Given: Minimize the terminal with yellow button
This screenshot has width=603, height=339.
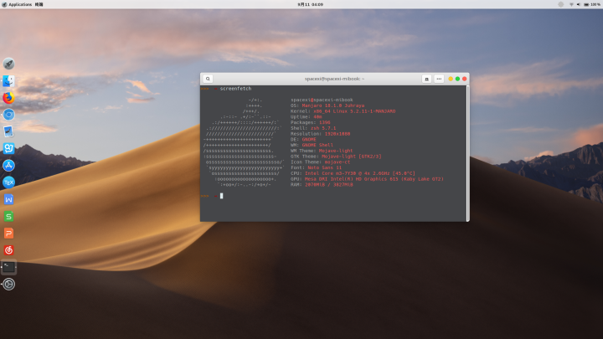Looking at the screenshot, I should click(451, 78).
